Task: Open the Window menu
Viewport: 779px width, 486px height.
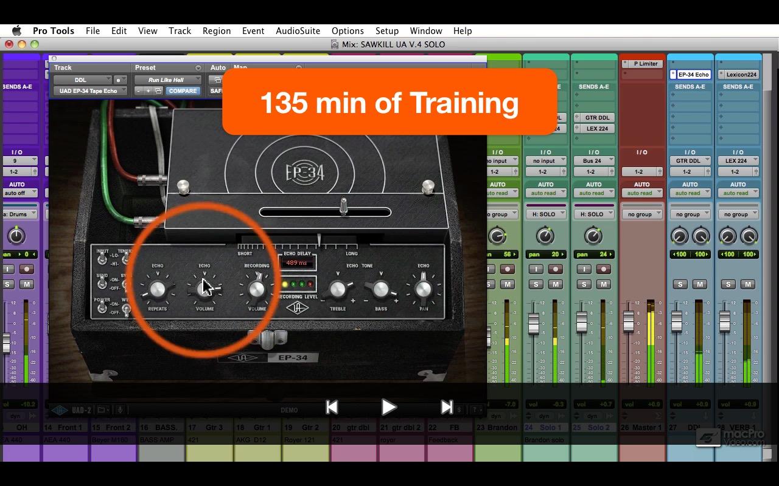Action: click(426, 31)
